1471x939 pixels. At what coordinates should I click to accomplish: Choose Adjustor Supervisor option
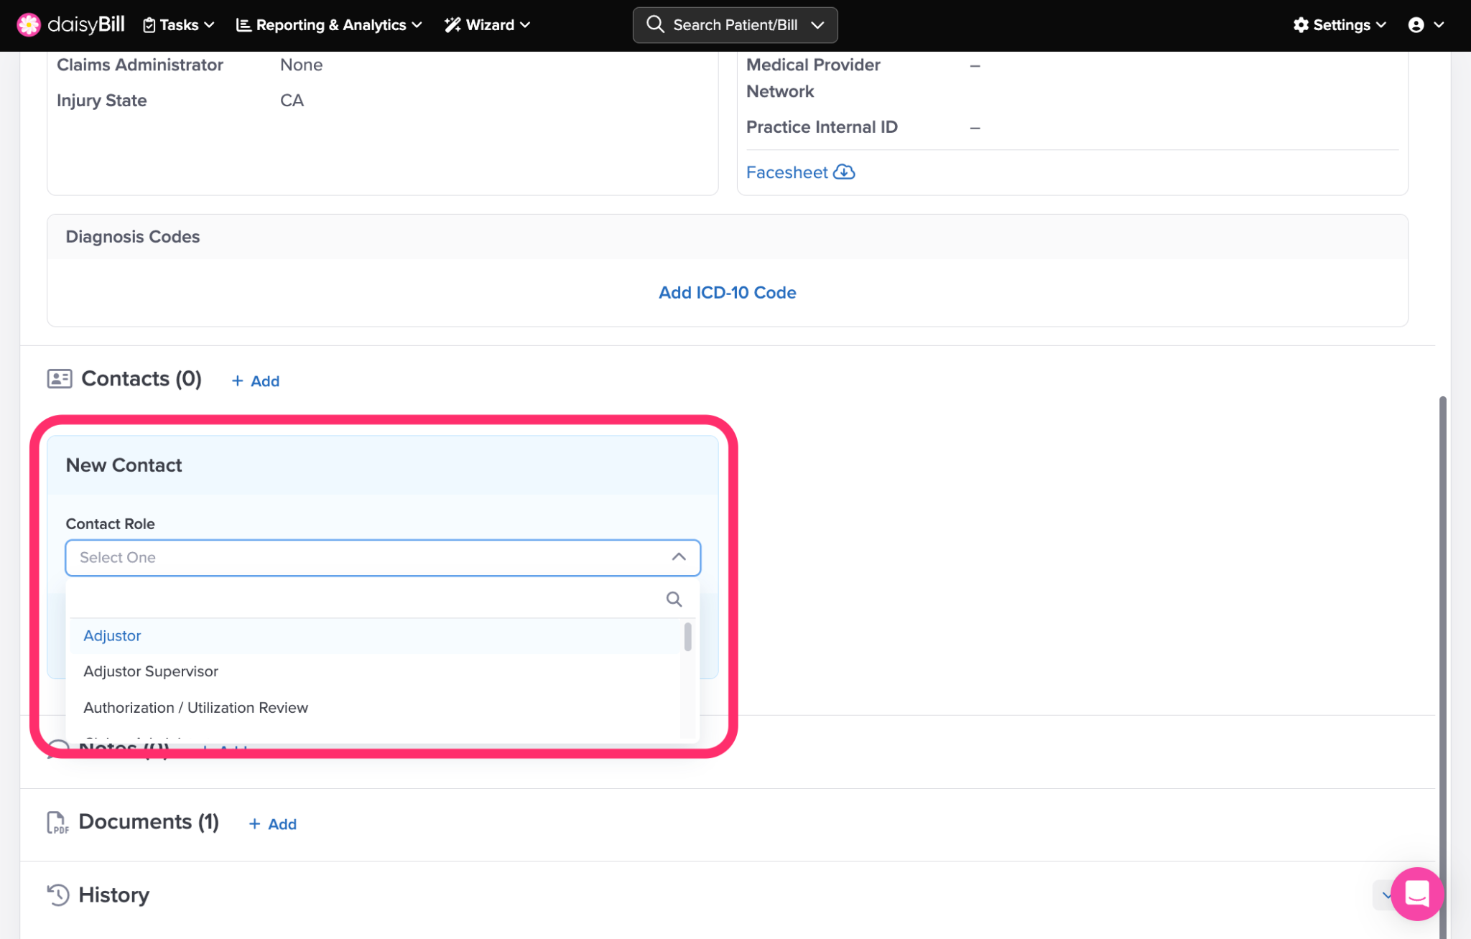[151, 671]
